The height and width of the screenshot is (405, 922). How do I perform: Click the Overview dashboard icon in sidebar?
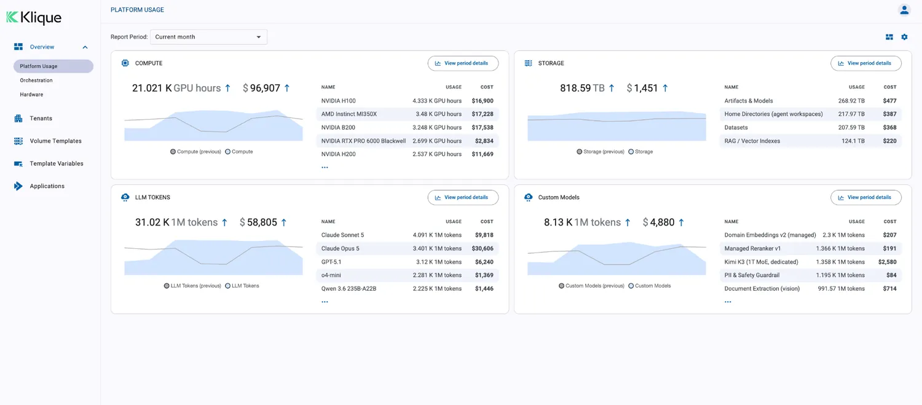pos(18,47)
